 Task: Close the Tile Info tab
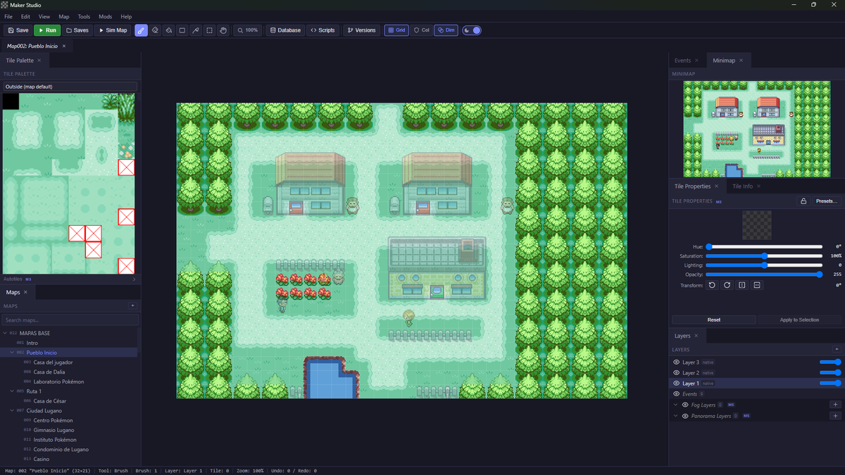pyautogui.click(x=759, y=186)
